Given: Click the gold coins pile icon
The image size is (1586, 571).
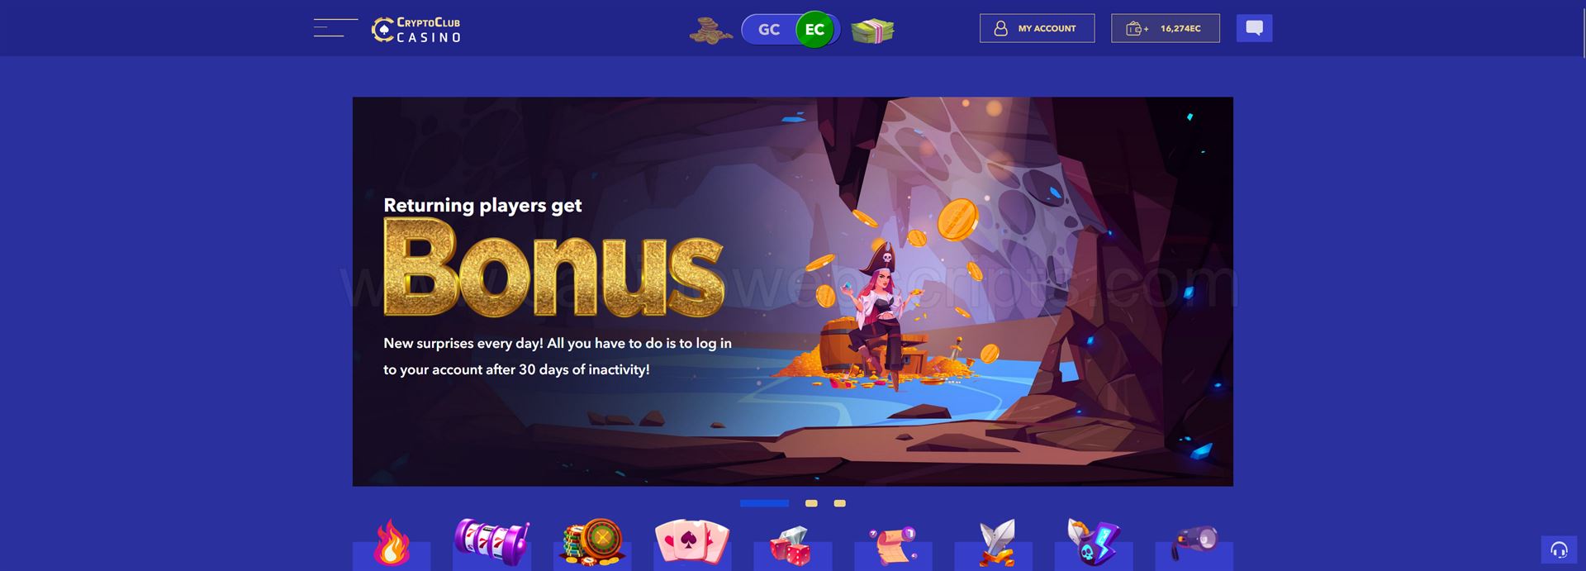Looking at the screenshot, I should click(x=711, y=31).
